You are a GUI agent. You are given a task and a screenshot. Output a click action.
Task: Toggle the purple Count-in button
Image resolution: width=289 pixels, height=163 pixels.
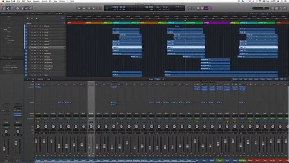pos(206,8)
